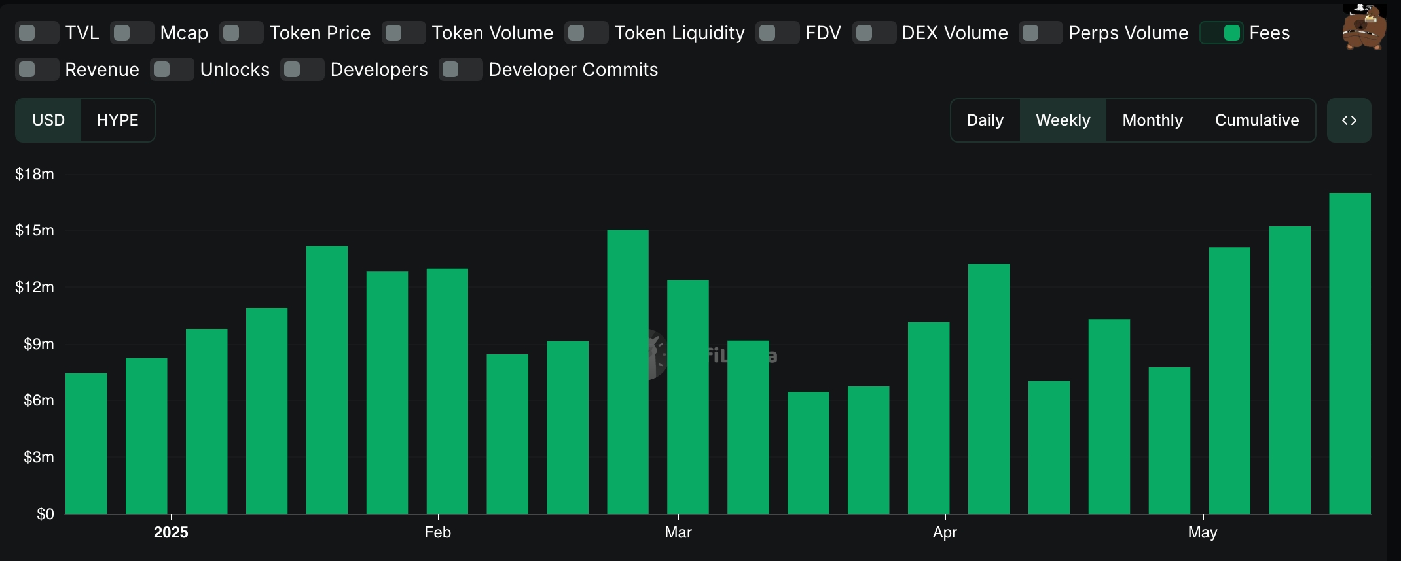Toggle Mcap chart series on

pos(132,33)
